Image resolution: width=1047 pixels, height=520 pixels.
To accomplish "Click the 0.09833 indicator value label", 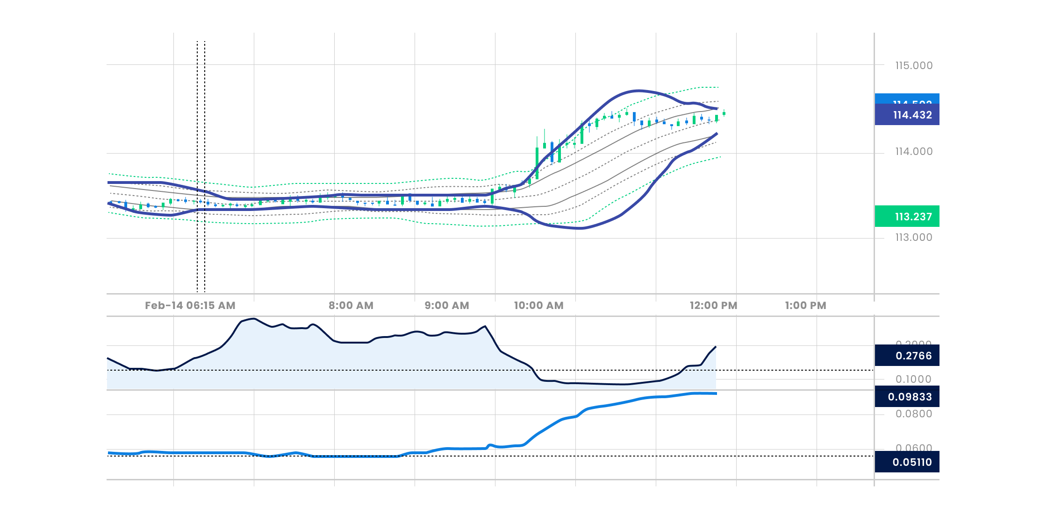I will 907,397.
